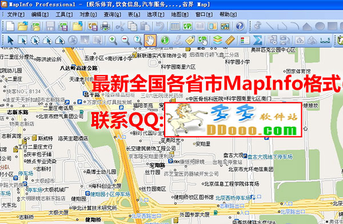The image size is (343, 224).
Task: Select the Line drawing tool
Action: click(x=270, y=26)
